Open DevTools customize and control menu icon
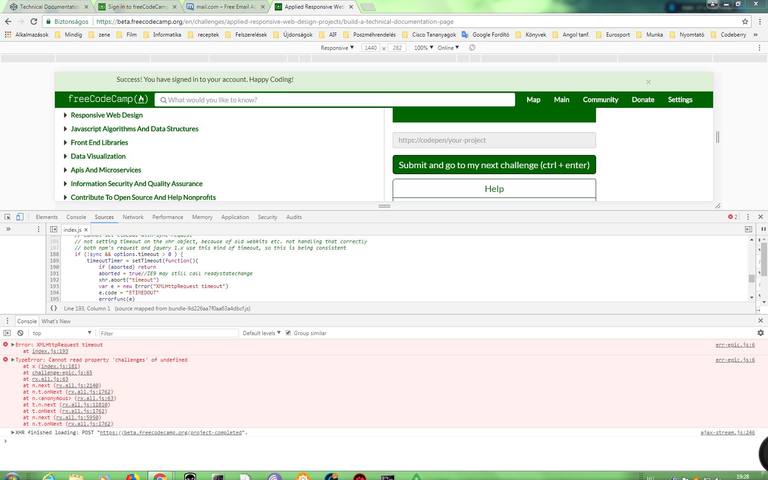The width and height of the screenshot is (768, 480). [748, 217]
